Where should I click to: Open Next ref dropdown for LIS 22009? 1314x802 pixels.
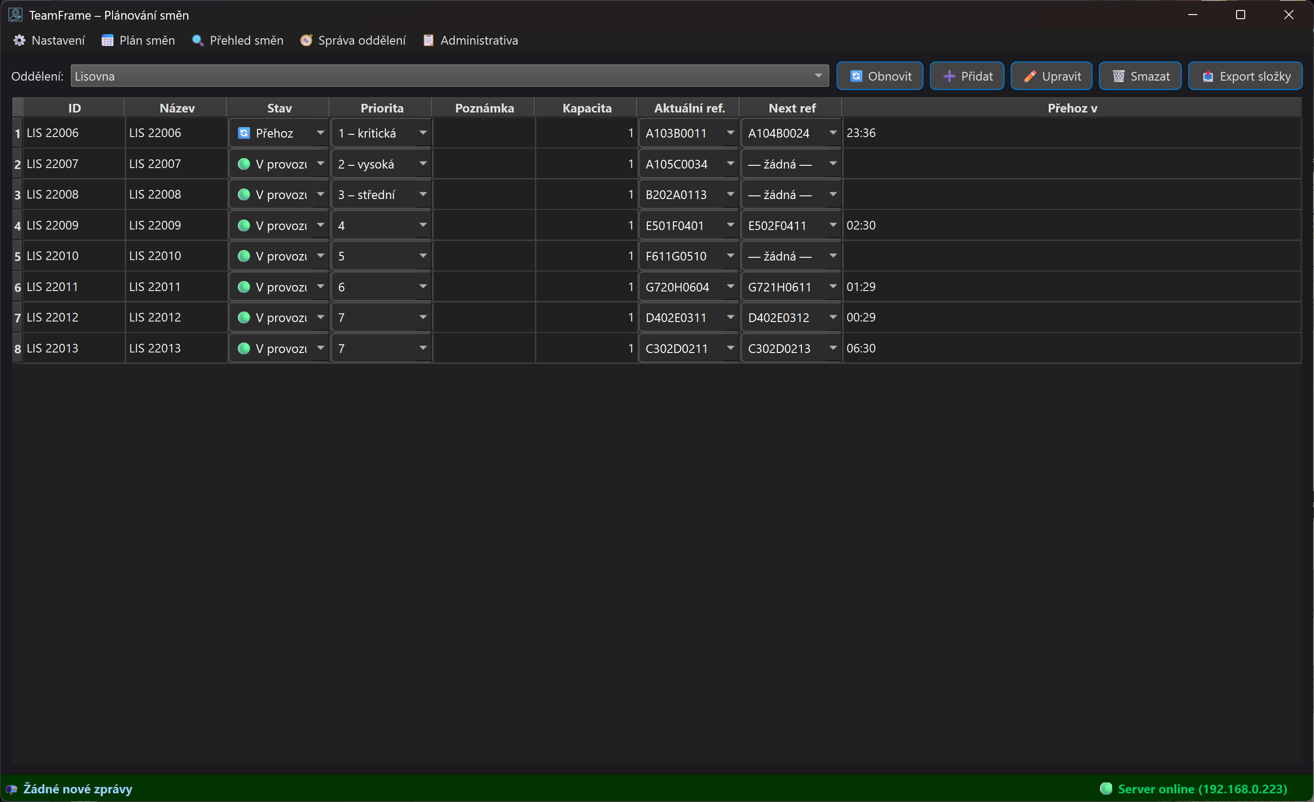832,225
